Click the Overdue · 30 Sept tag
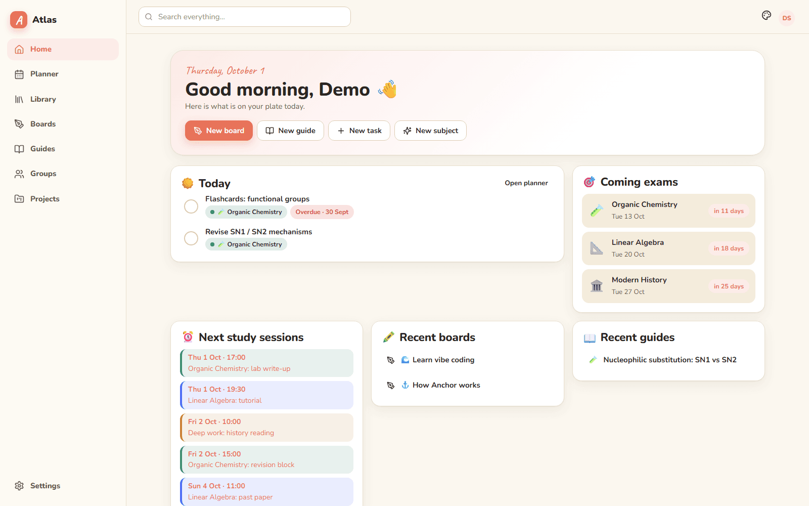The width and height of the screenshot is (809, 506). [x=322, y=212]
